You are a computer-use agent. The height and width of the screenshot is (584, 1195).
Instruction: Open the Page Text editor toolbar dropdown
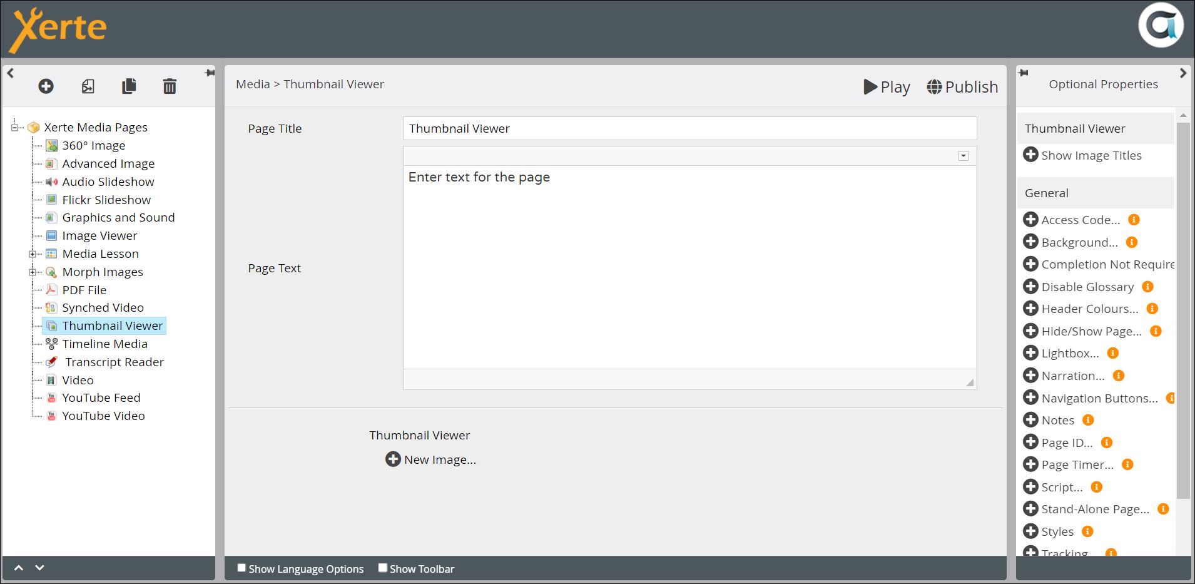964,156
